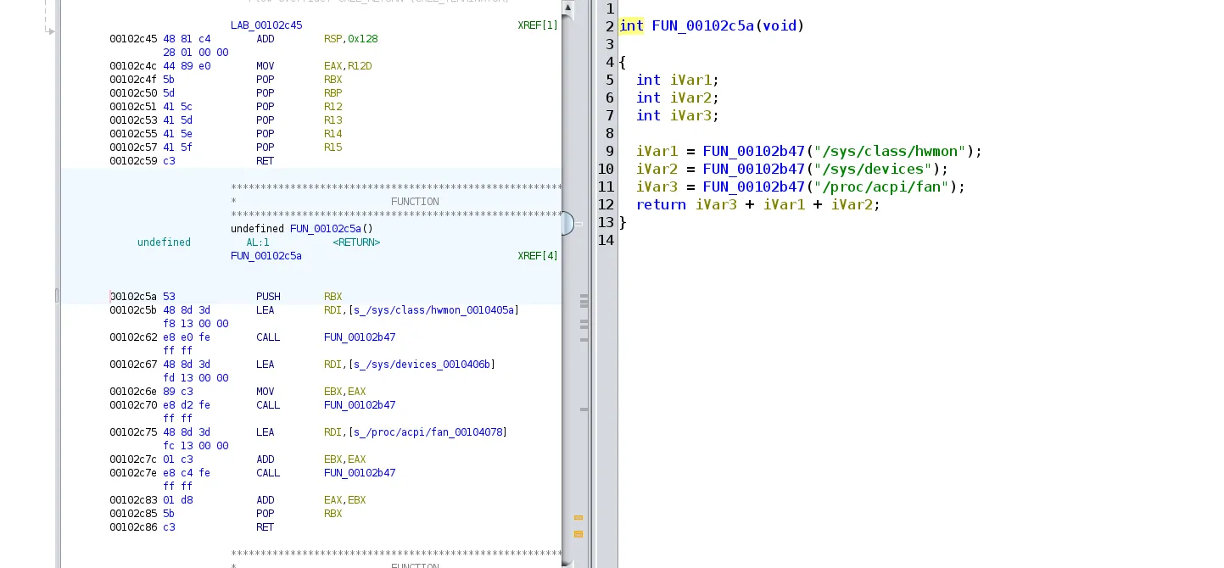Select the AL:1 return storage field
This screenshot has width=1224, height=568.
point(258,242)
